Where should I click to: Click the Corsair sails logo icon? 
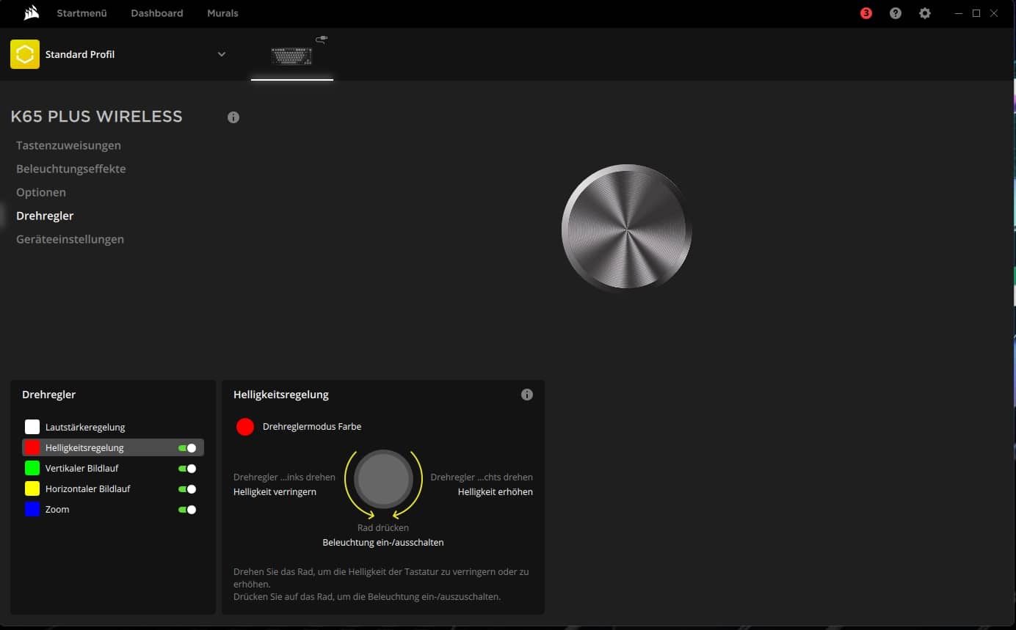pyautogui.click(x=31, y=13)
